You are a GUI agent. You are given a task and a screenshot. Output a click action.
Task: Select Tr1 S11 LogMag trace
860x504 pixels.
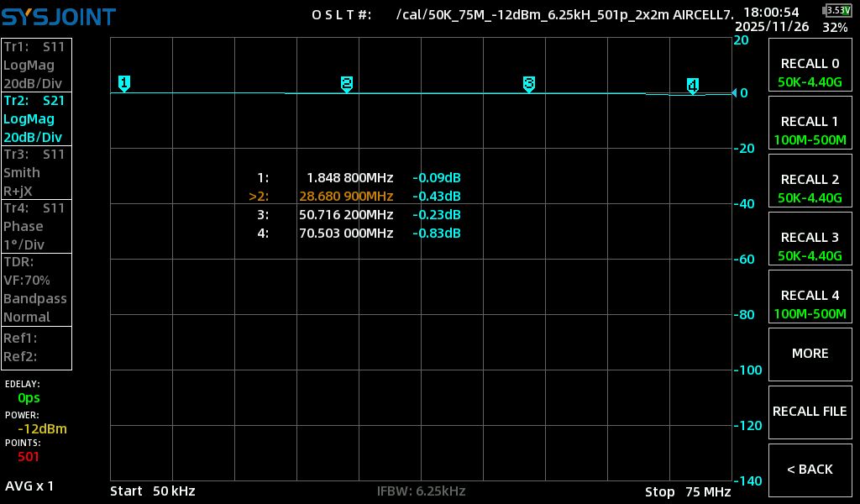[36, 65]
